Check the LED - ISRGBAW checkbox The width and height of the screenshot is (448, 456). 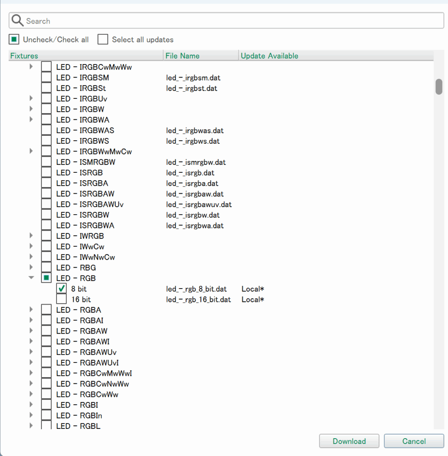click(x=46, y=193)
